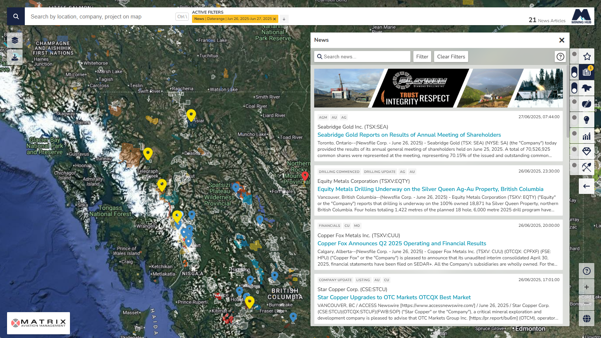601x338 pixels.
Task: Open the map layers icon
Action: point(15,40)
